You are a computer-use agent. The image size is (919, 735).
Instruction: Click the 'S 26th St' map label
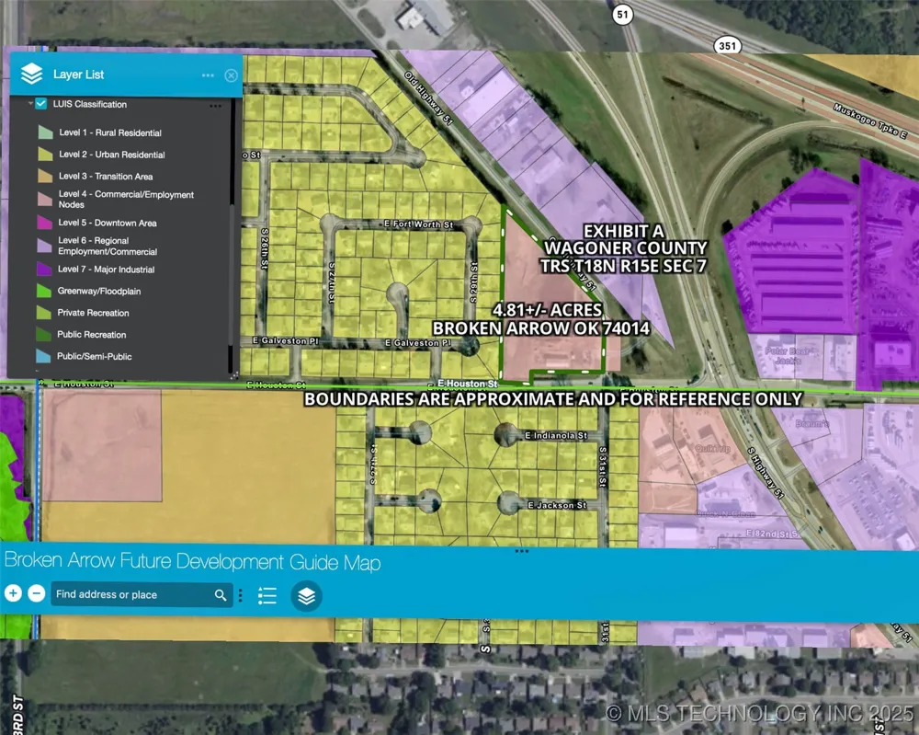tap(265, 249)
